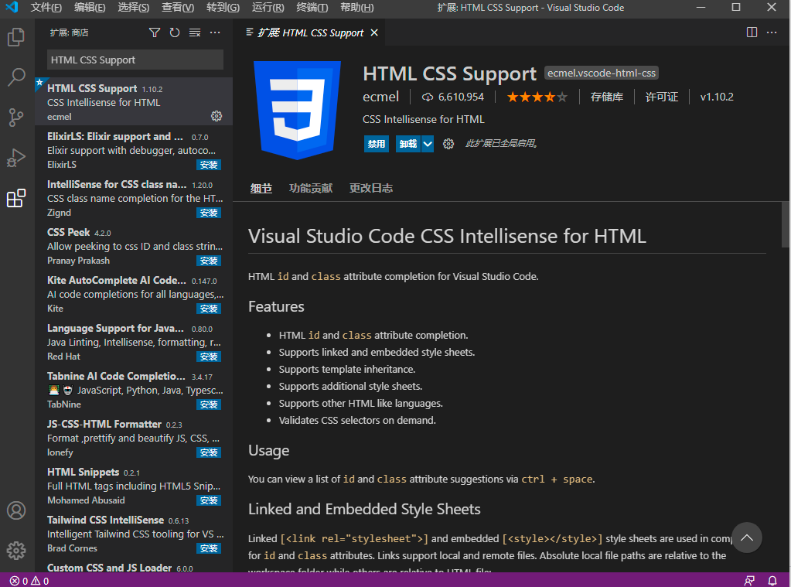Image resolution: width=791 pixels, height=587 pixels.
Task: Click the 卸载 uninstall button
Action: [x=408, y=144]
